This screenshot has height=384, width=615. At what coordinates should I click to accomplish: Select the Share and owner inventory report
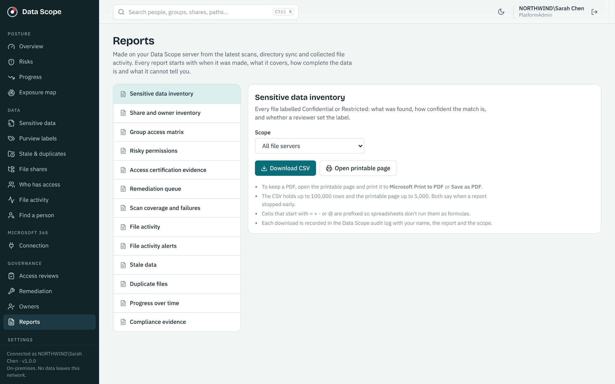tap(177, 113)
